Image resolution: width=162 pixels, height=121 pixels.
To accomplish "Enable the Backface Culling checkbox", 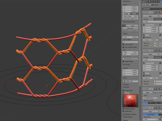I will coord(124,109).
